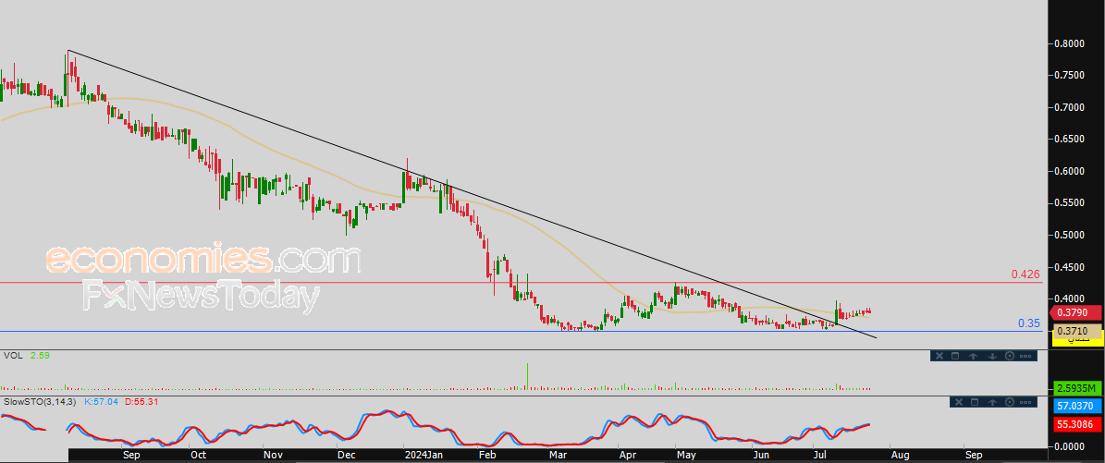Close the VOL indicator panel
This screenshot has width=1105, height=463.
click(x=938, y=356)
